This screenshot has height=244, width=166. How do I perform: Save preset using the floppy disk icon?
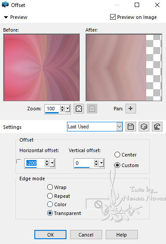(x=131, y=127)
